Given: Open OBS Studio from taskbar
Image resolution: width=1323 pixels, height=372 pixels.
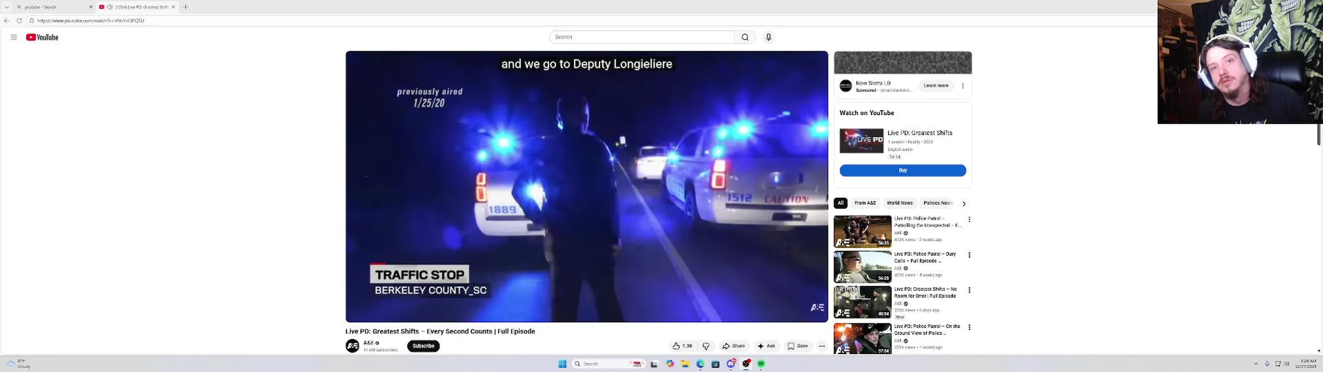Looking at the screenshot, I should [x=746, y=364].
